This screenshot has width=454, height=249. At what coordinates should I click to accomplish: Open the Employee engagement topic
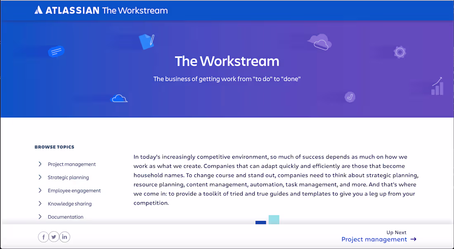point(74,190)
